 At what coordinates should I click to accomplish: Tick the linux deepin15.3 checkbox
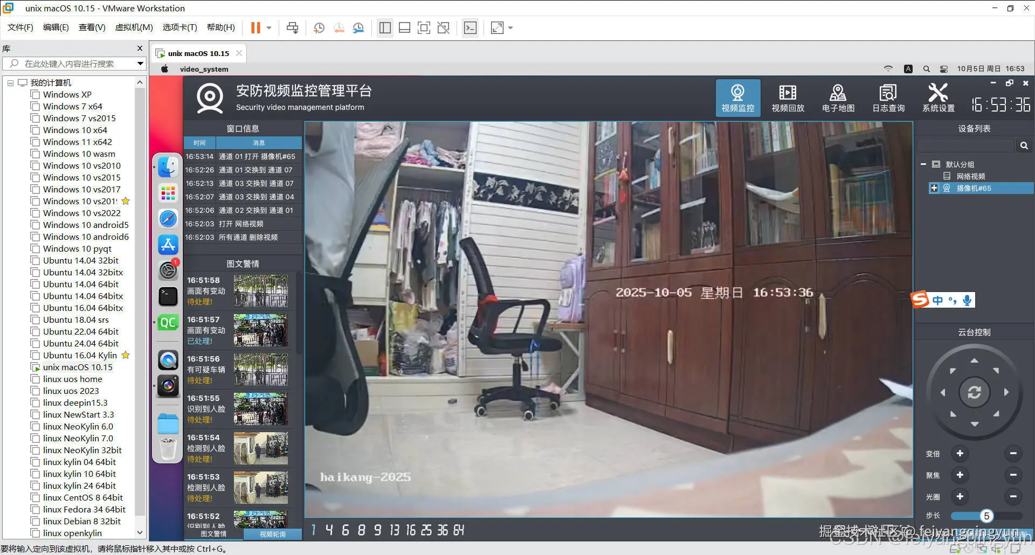pos(35,403)
